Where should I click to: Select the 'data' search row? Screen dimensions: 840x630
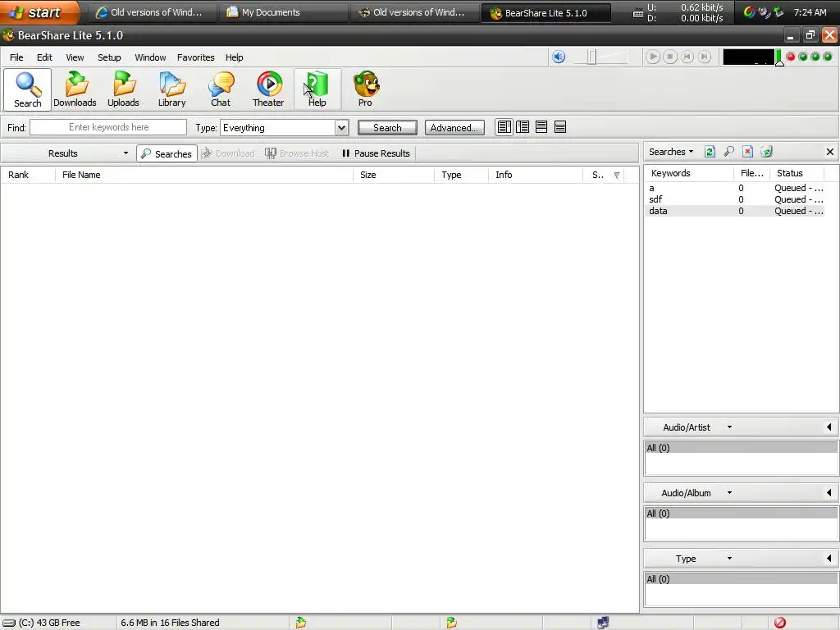click(x=736, y=211)
